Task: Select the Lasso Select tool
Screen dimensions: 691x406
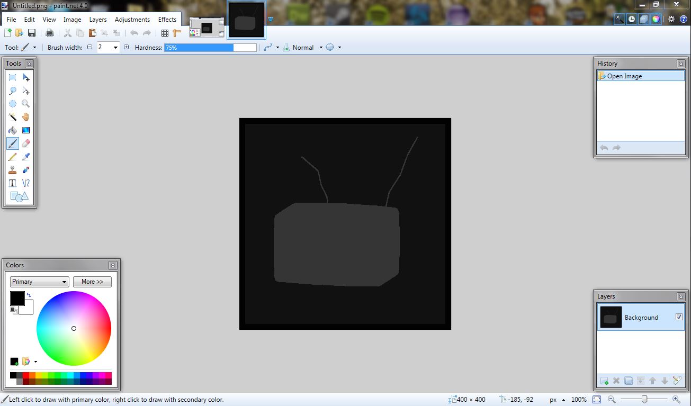Action: coord(13,91)
